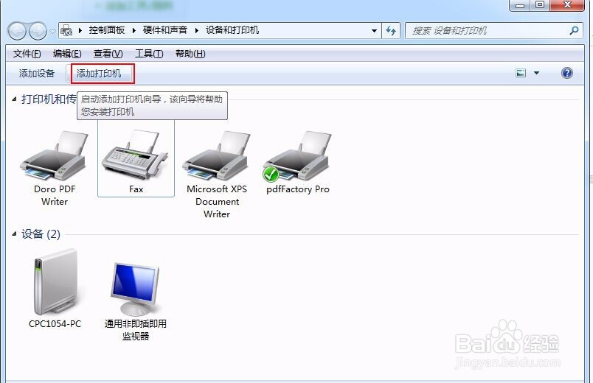The width and height of the screenshot is (593, 383).
Task: Close the Devices and Printers window
Action: coord(567,5)
